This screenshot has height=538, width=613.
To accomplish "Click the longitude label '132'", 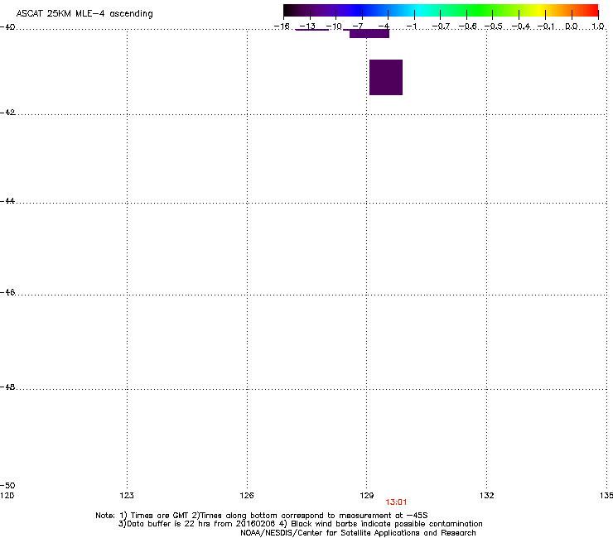I will pyautogui.click(x=487, y=496).
